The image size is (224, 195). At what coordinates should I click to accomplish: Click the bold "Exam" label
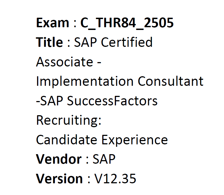pos(52,23)
